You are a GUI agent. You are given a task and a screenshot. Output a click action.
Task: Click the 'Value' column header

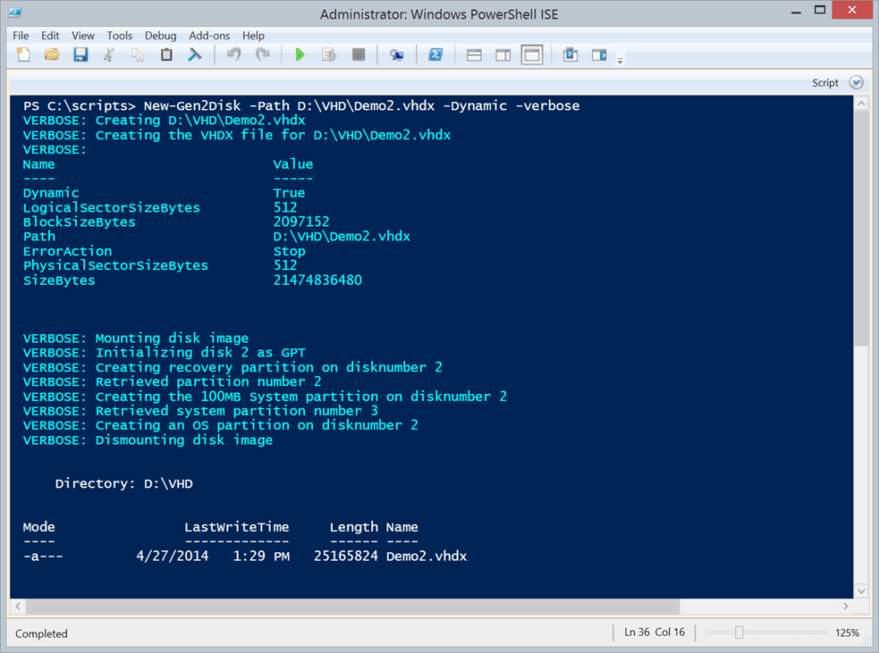click(293, 164)
